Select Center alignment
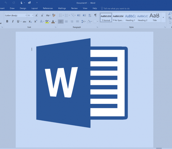 (x=66, y=21)
